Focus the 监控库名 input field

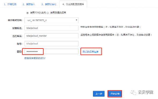(x=51, y=36)
